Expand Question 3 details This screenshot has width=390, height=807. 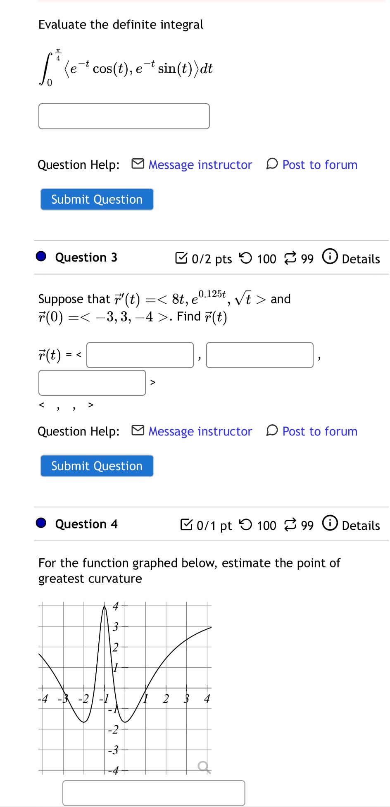coord(360,258)
